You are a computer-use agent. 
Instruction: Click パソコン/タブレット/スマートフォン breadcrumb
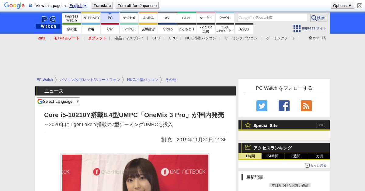coord(90,80)
